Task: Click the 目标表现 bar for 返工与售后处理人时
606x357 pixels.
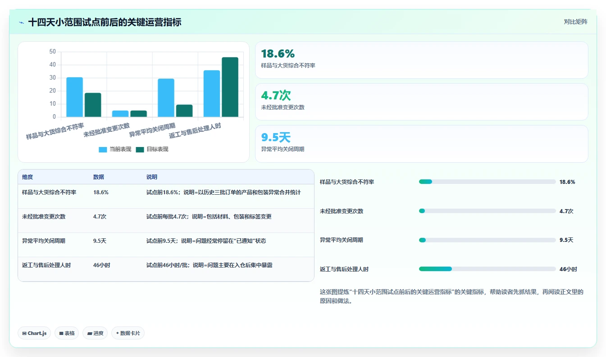Action: (x=230, y=87)
